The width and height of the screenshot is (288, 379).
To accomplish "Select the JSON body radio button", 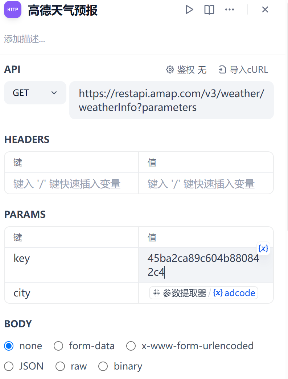I will point(9,366).
